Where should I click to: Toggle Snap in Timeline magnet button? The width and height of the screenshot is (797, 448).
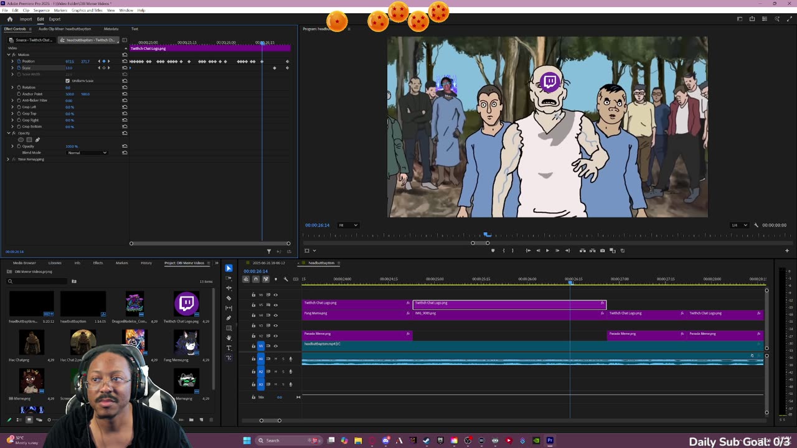[x=255, y=279]
